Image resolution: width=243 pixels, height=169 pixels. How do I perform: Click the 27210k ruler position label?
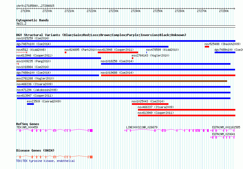click(69, 11)
